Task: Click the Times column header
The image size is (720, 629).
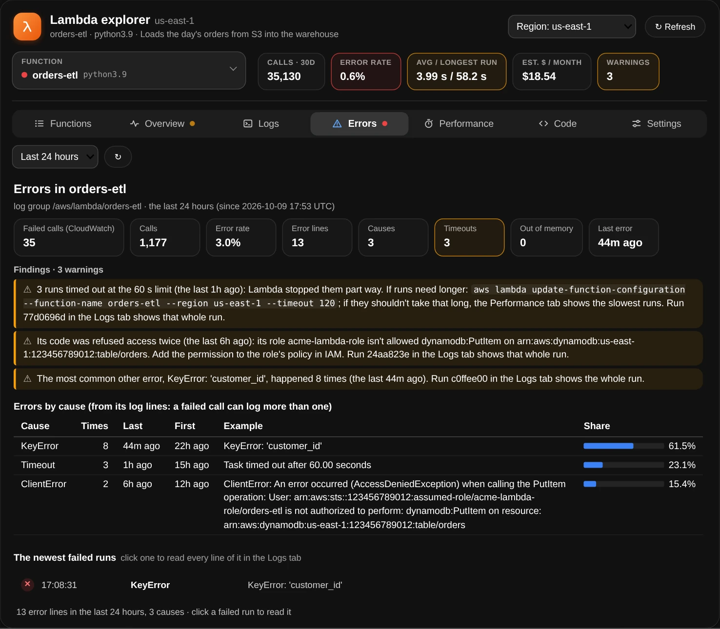Action: point(95,426)
